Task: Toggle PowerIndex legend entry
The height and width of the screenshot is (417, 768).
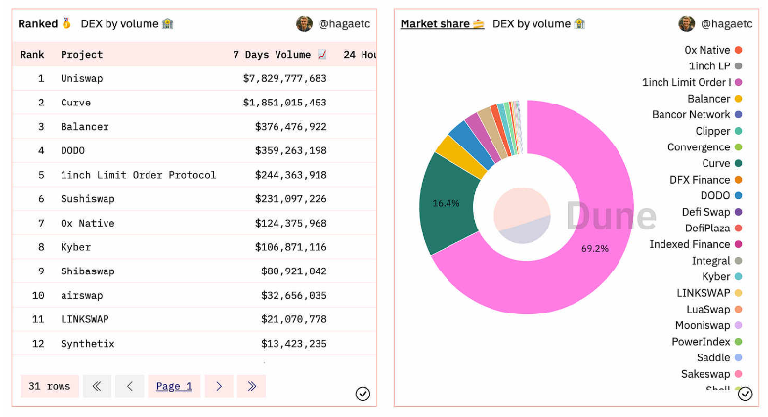Action: pos(706,341)
